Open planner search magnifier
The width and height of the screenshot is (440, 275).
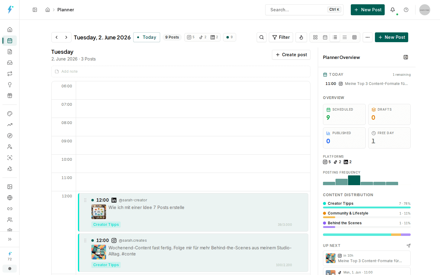262,37
